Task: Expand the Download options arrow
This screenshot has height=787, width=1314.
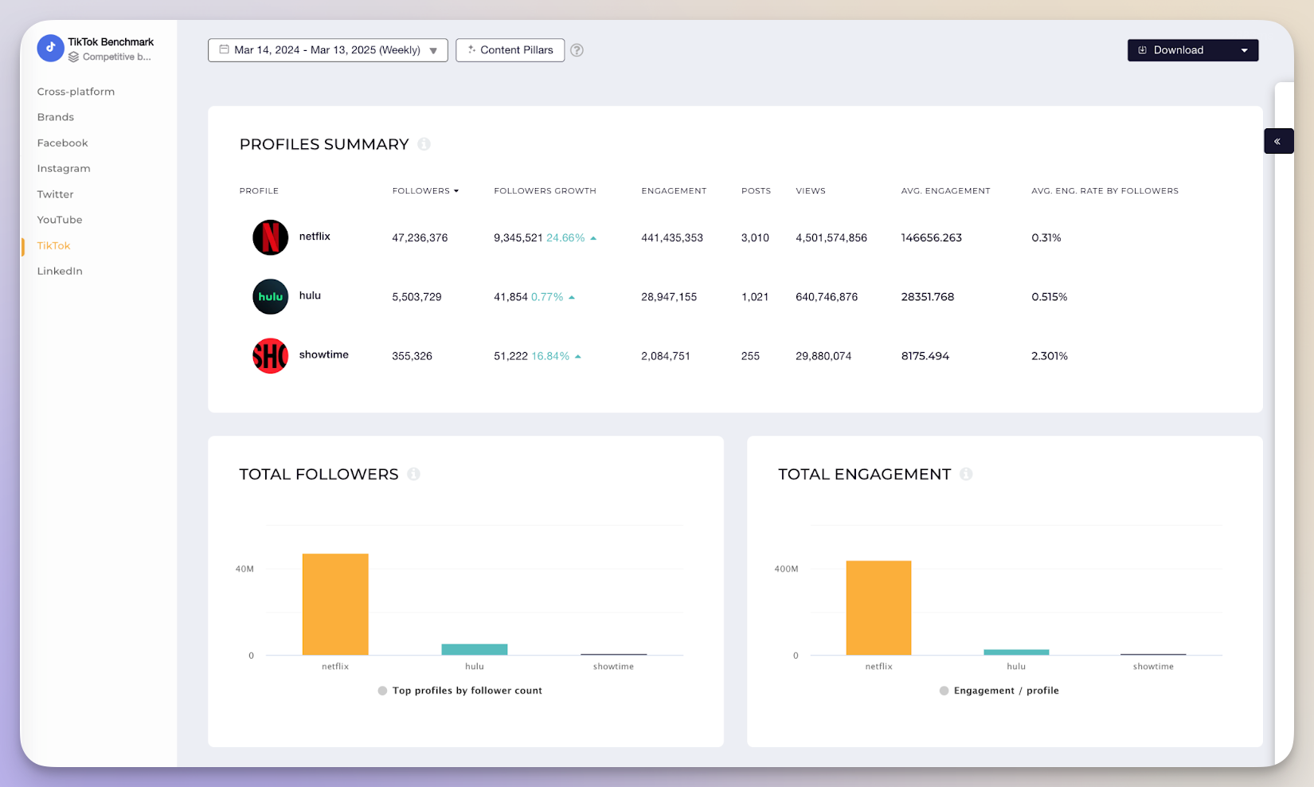Action: [1244, 50]
